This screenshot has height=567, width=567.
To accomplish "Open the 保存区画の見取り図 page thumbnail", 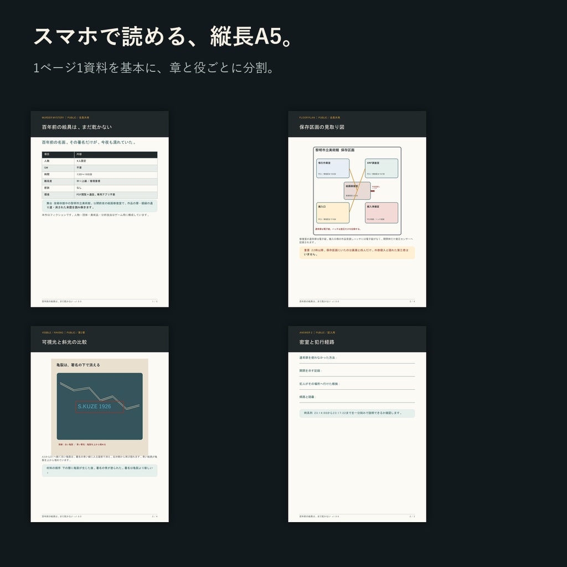I will (357, 209).
